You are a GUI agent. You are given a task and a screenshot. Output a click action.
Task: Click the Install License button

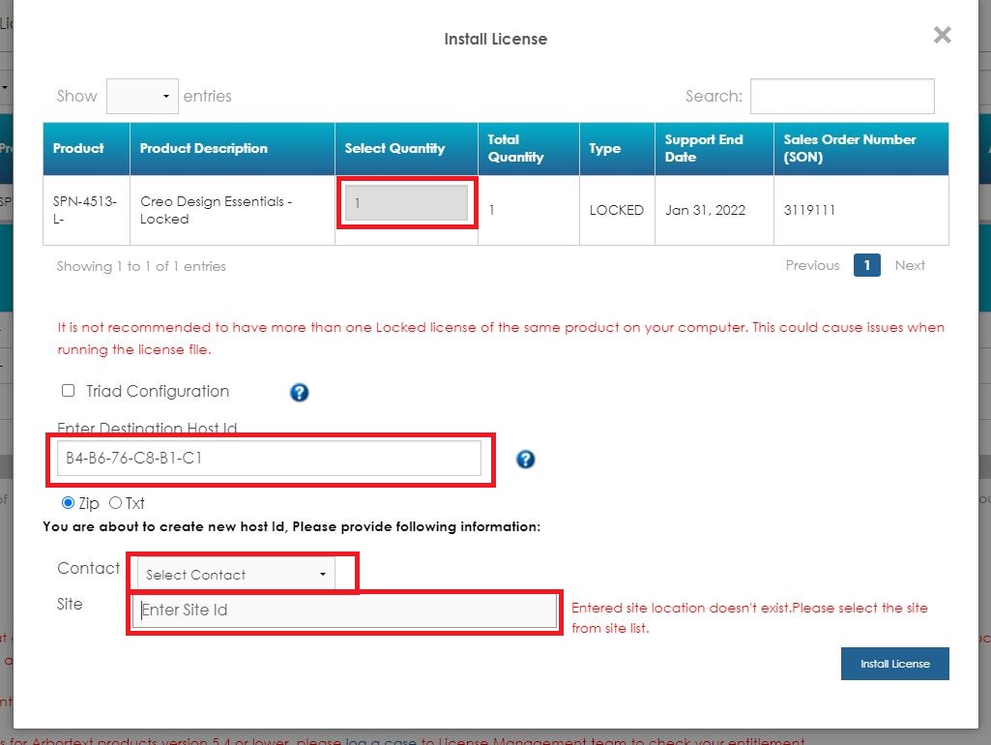pos(894,664)
